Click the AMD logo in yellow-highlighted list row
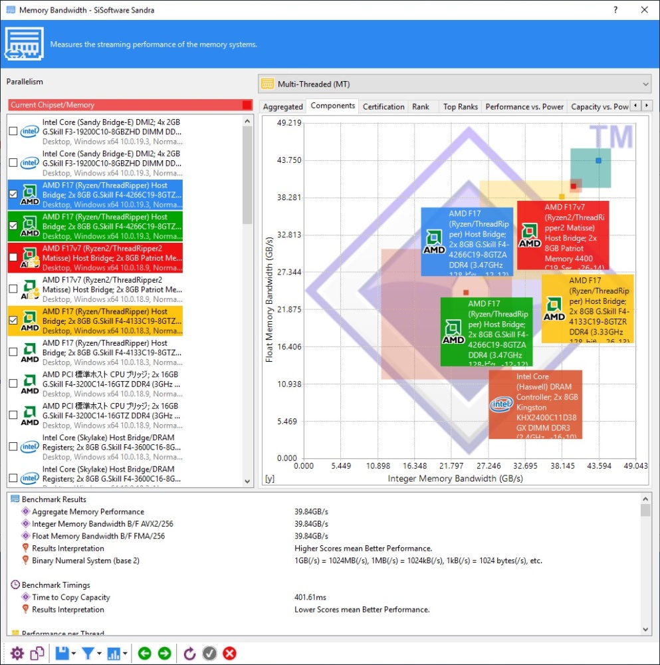Screen dimensions: 660x665 (x=30, y=321)
